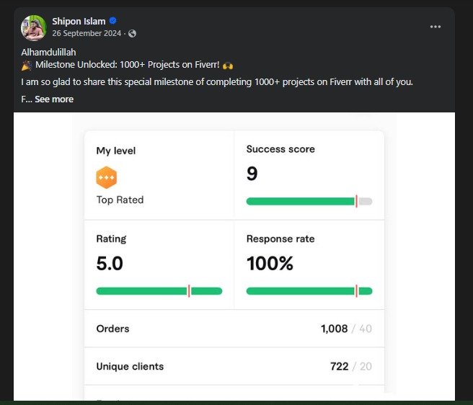
Task: Click the 26 September 2024 timestamp
Action: tap(87, 33)
